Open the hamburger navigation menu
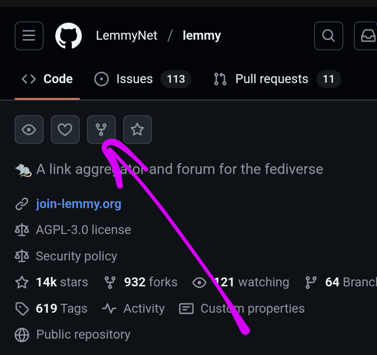 (29, 36)
